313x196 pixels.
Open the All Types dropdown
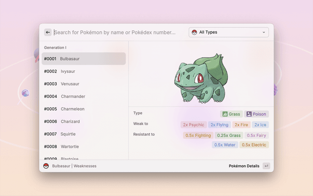coord(228,32)
